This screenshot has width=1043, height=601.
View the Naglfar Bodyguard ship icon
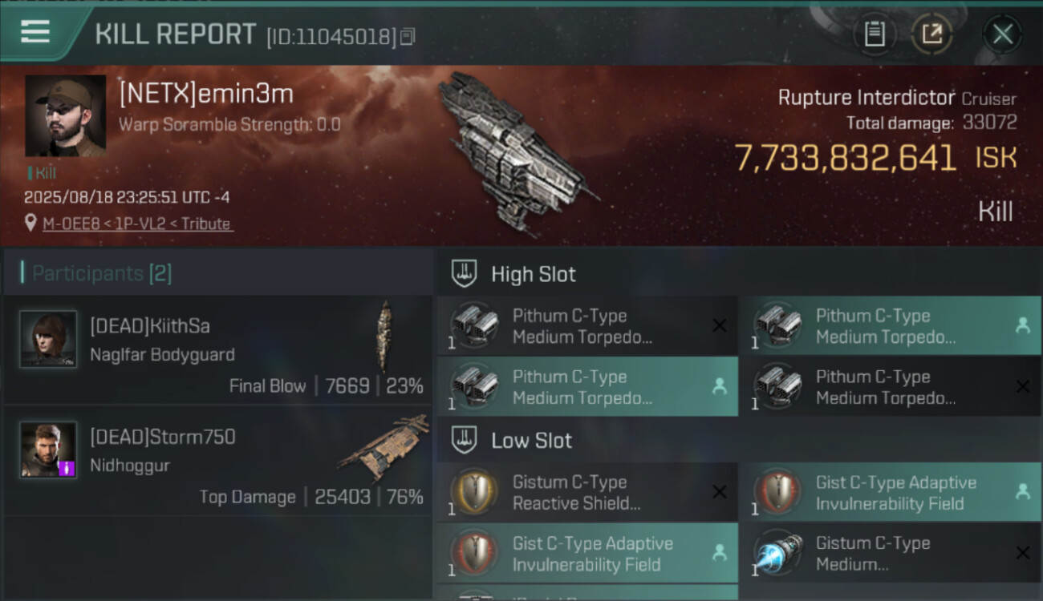coord(385,335)
